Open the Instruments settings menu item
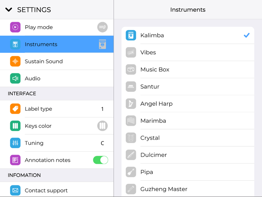 click(57, 44)
